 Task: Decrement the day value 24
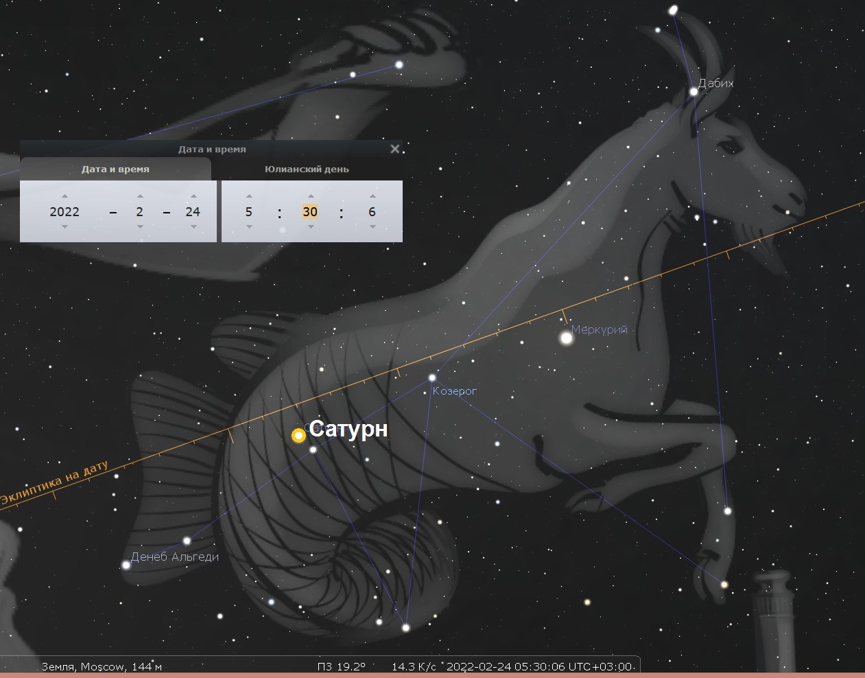point(193,226)
